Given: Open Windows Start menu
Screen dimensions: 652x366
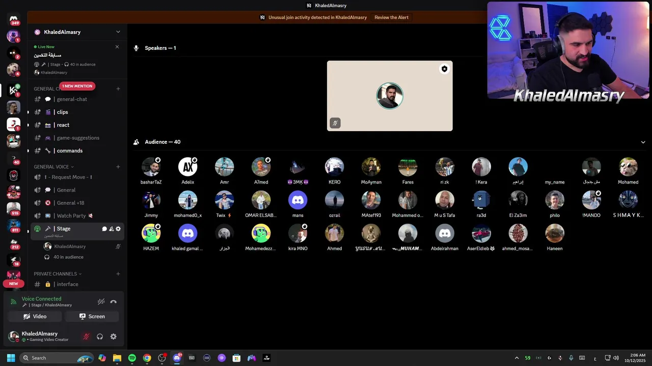Looking at the screenshot, I should click(11, 358).
